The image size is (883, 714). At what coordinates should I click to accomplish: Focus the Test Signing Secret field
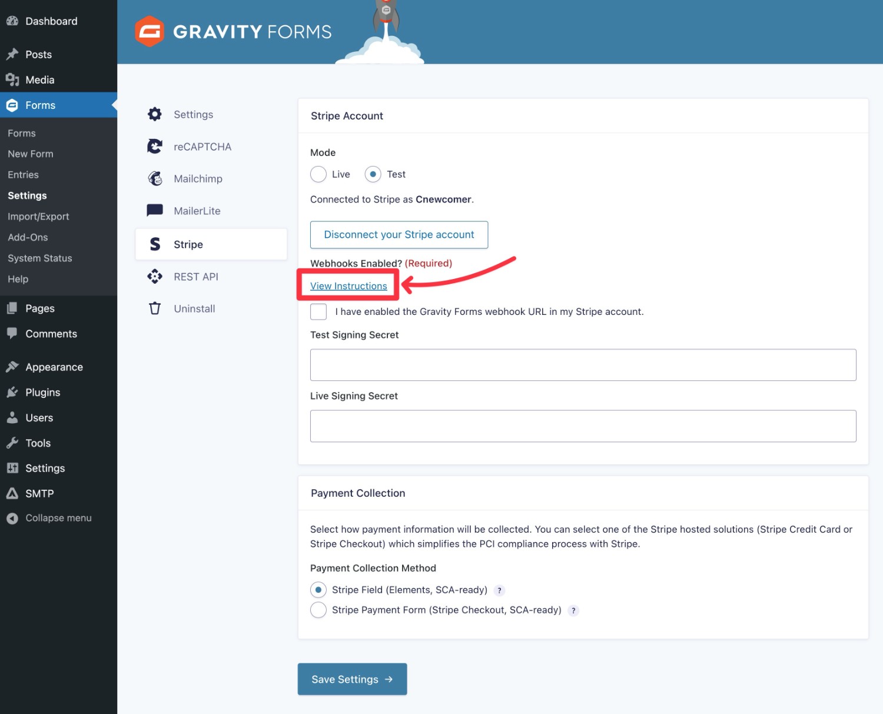(583, 365)
